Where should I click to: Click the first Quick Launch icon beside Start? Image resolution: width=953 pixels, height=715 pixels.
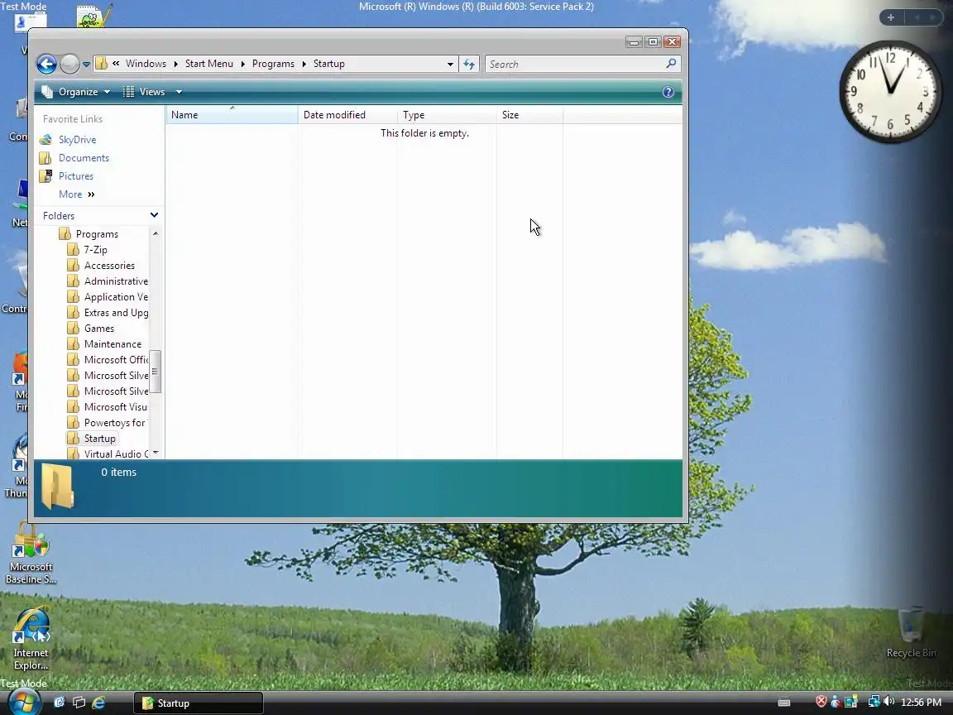59,703
